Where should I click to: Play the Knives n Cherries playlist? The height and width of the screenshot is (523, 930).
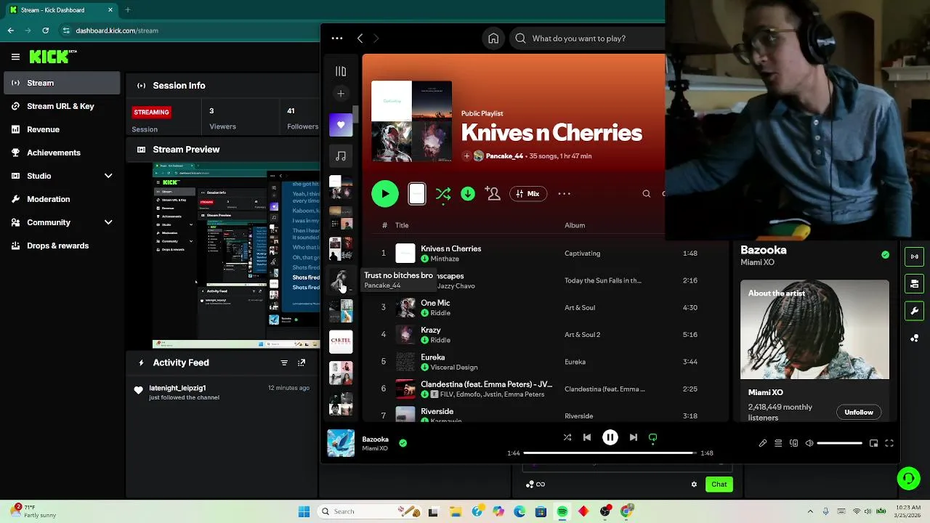[385, 194]
